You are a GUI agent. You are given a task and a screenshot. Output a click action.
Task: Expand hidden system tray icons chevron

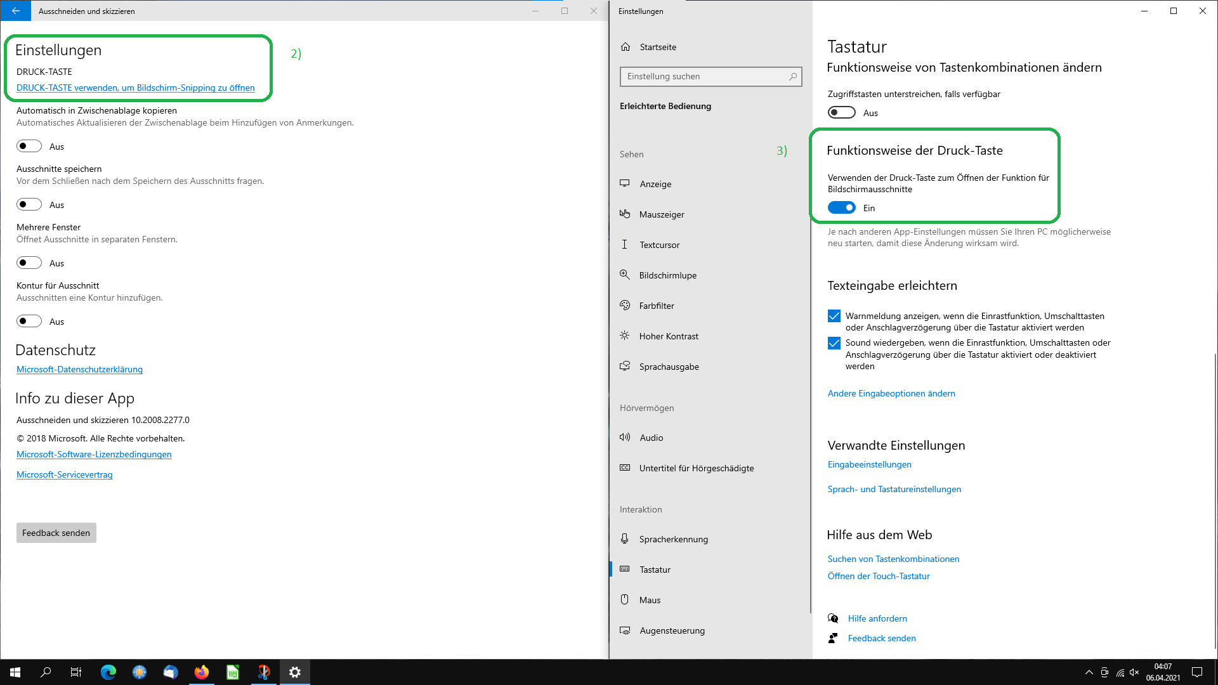[x=1089, y=672]
